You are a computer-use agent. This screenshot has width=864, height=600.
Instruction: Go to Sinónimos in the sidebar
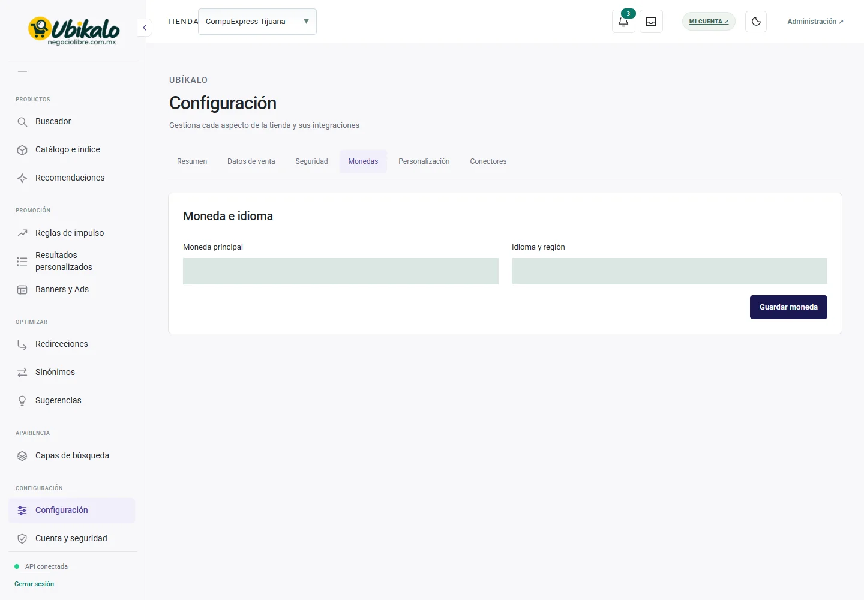click(x=71, y=373)
